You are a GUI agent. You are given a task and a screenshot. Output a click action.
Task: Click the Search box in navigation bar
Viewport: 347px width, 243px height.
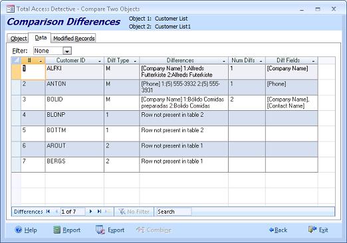tap(174, 212)
